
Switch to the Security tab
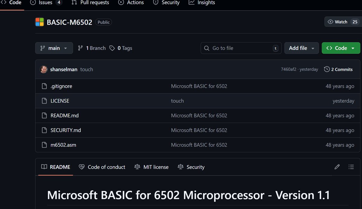[166, 2]
